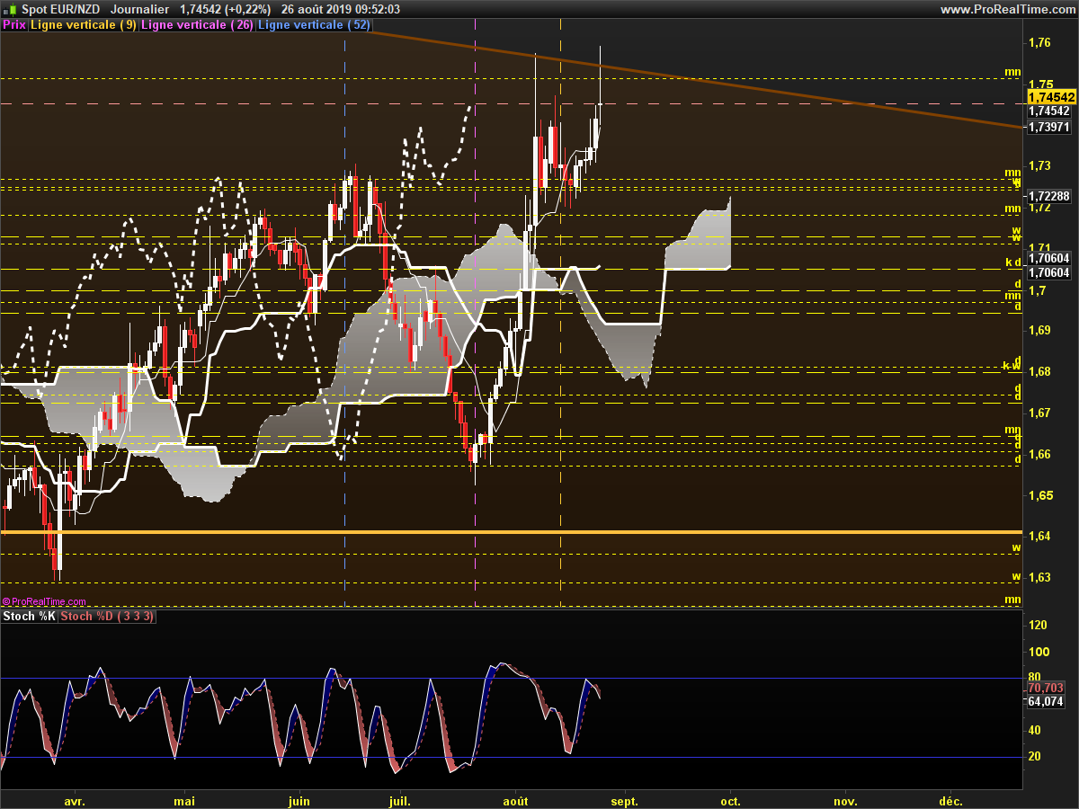Viewport: 1079px width, 809px height.
Task: Select the Ligne verticale (52) label
Action: pyautogui.click(x=315, y=25)
